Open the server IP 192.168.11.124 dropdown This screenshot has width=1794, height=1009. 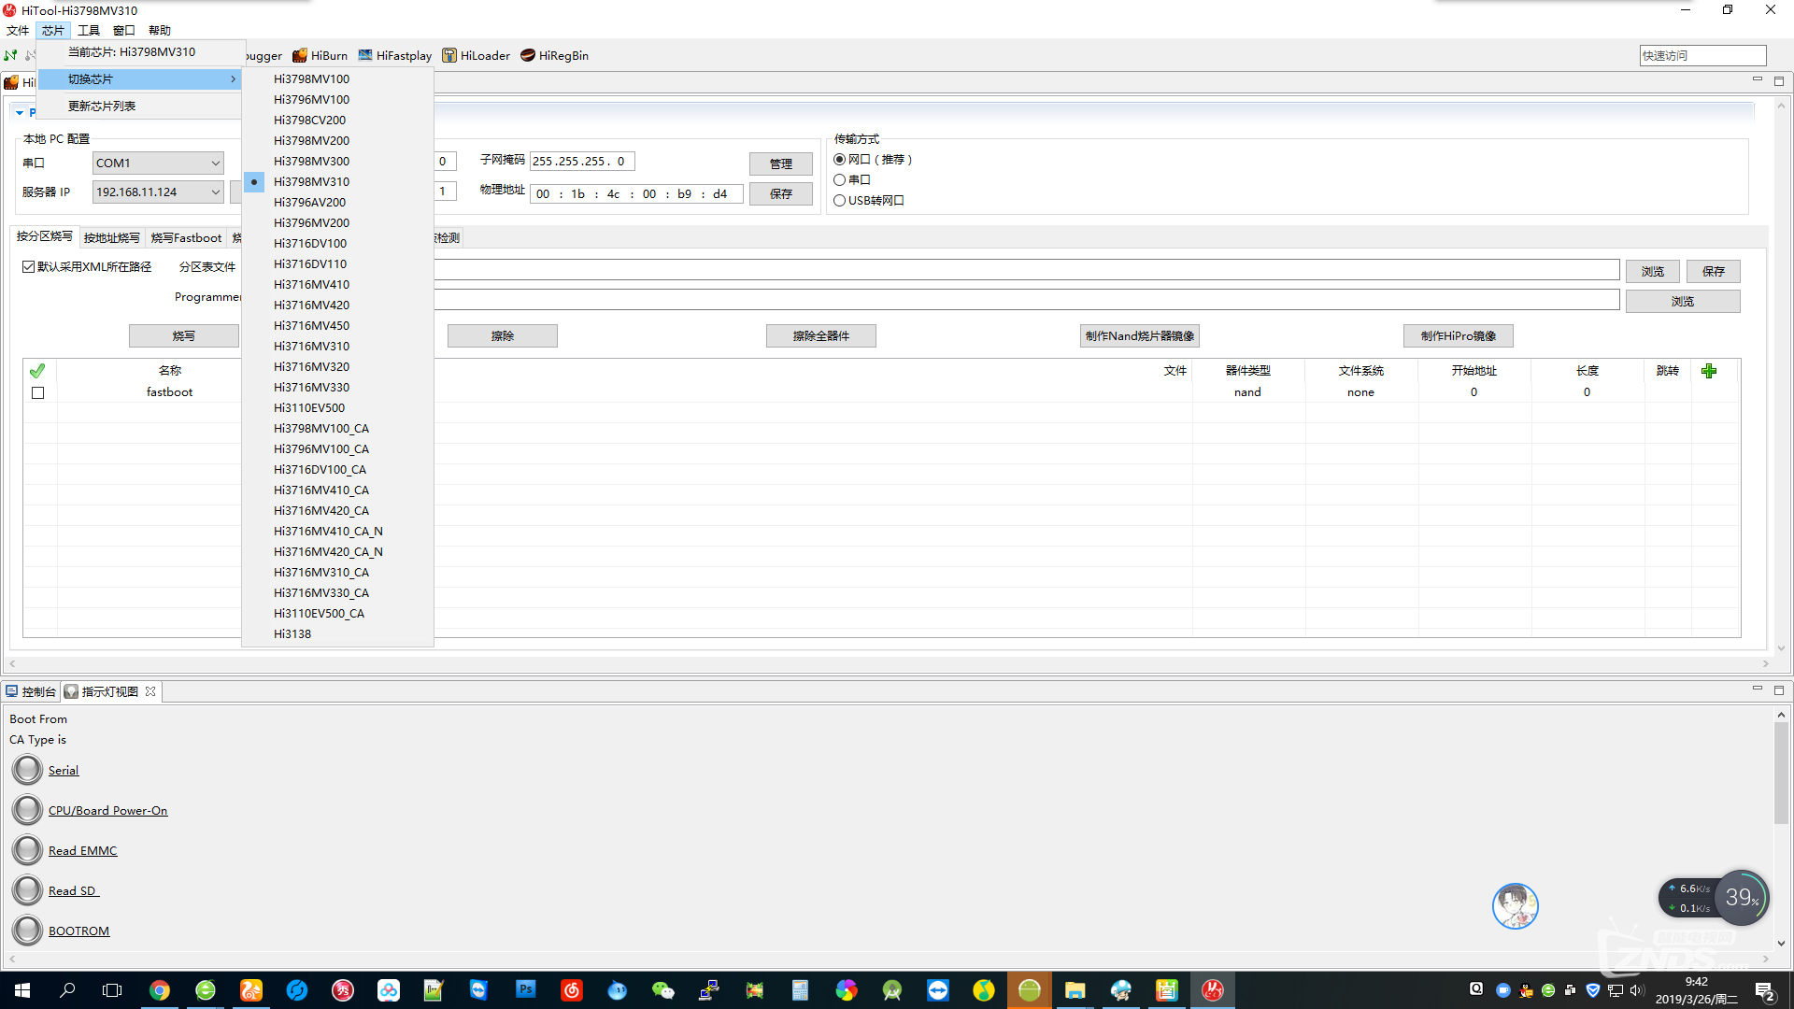[158, 192]
